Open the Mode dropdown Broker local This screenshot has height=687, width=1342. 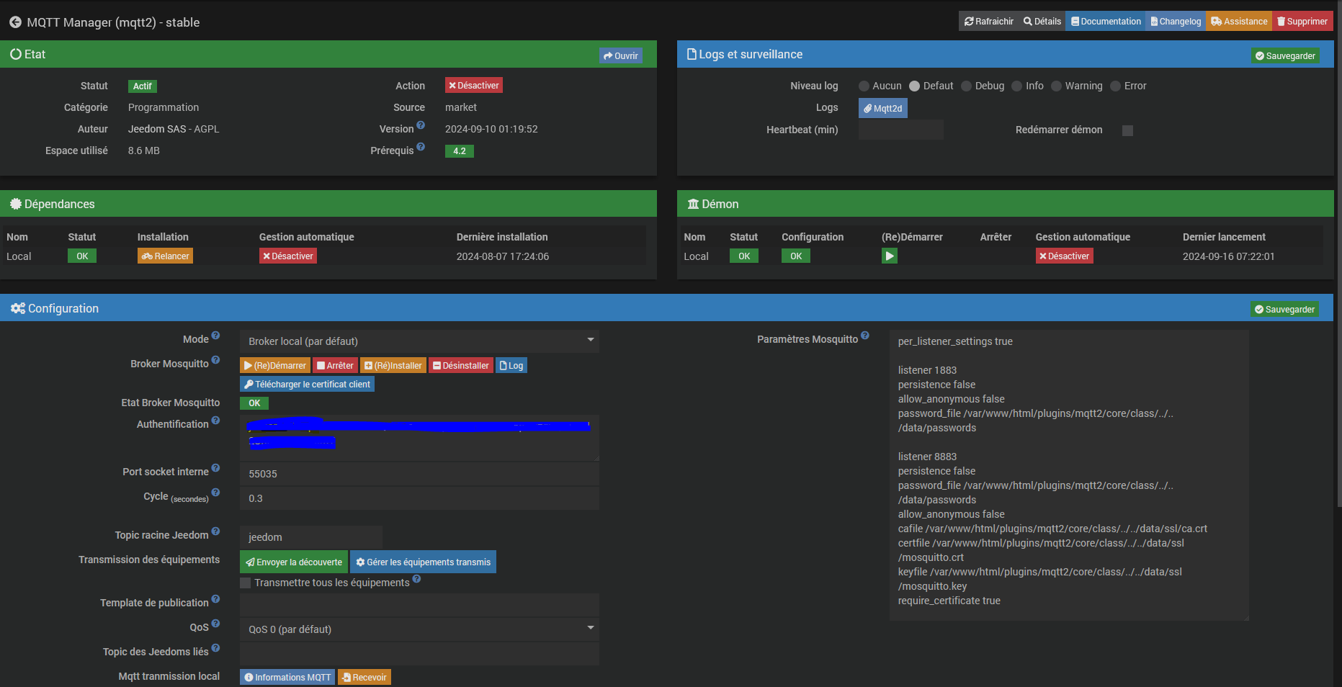pos(419,341)
